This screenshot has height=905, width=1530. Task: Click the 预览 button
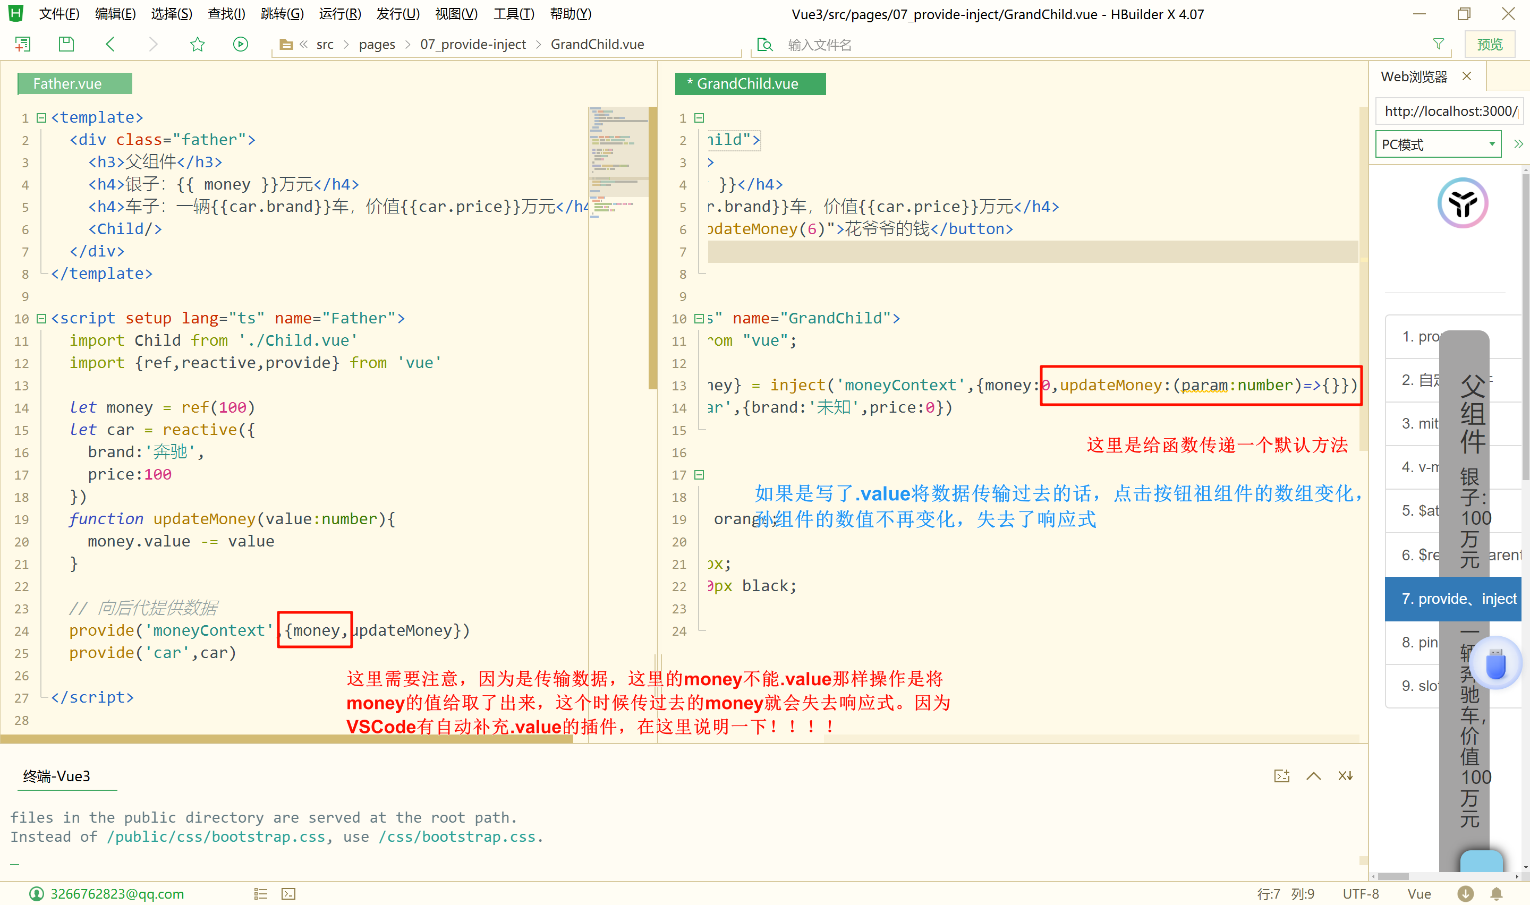[x=1489, y=45]
